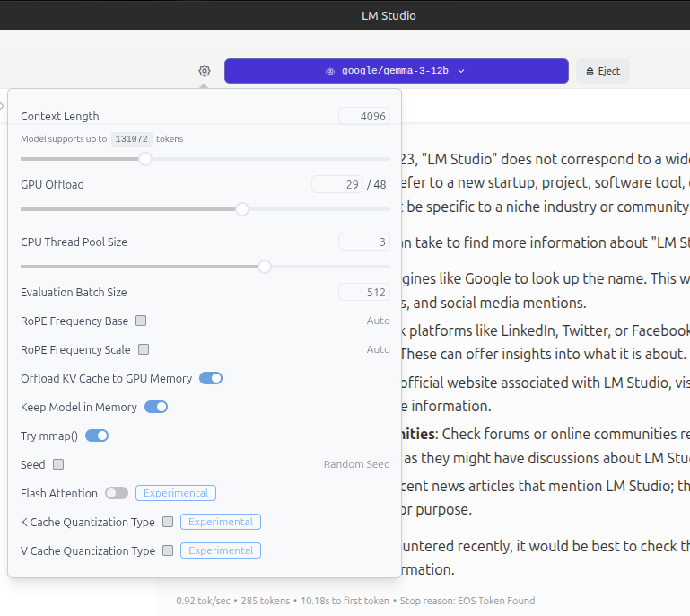Click the chevron arrow on model selector
This screenshot has width=690, height=616.
461,71
